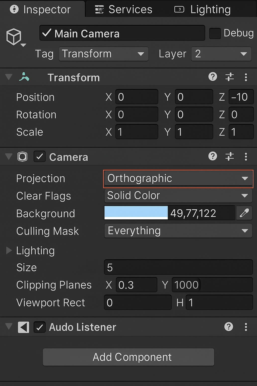Screen dimensions: 257x386
Task: Click the Audio Listener component title
Action: [83, 327]
